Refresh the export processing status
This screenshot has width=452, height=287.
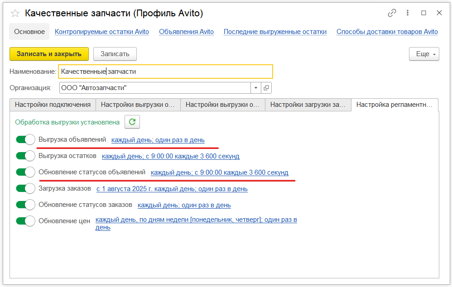[x=132, y=122]
